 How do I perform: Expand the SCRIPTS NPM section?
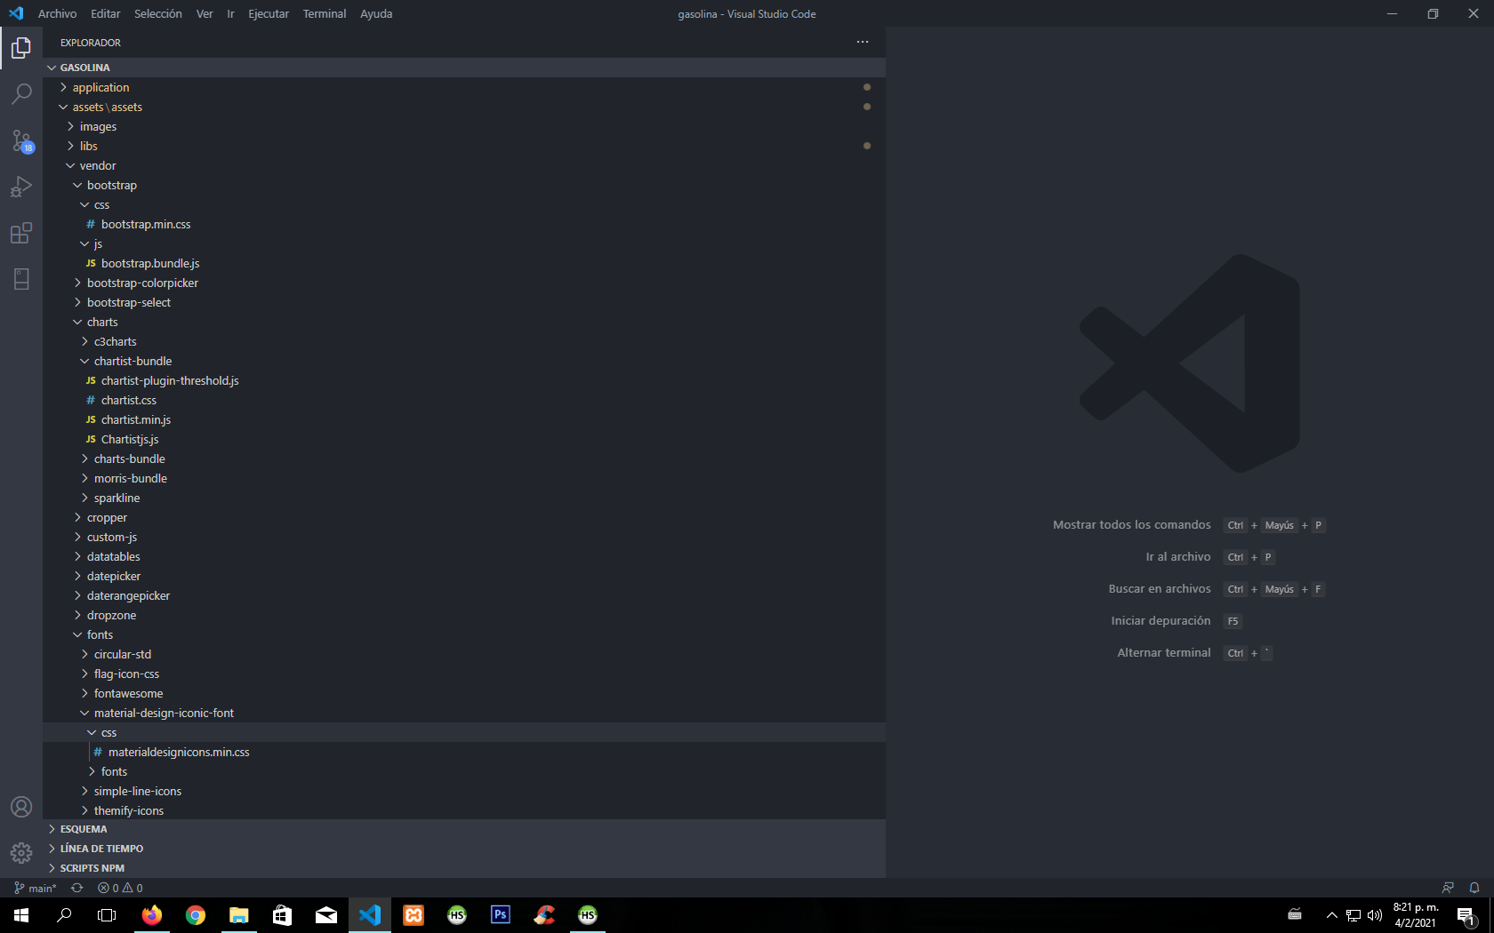[464, 868]
